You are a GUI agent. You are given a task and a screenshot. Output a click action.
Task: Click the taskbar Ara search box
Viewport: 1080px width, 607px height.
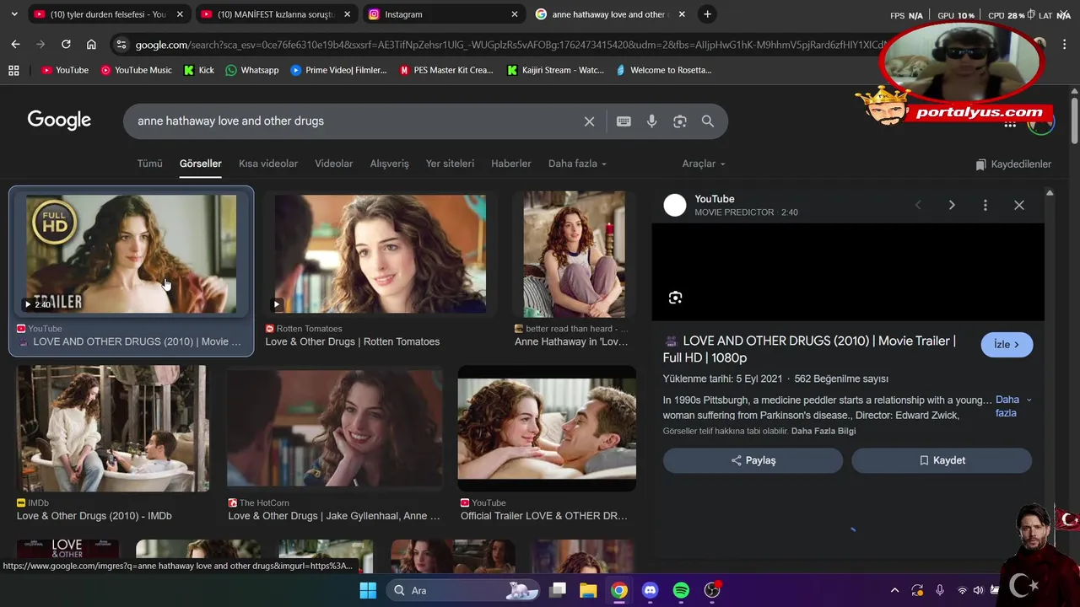point(464,590)
